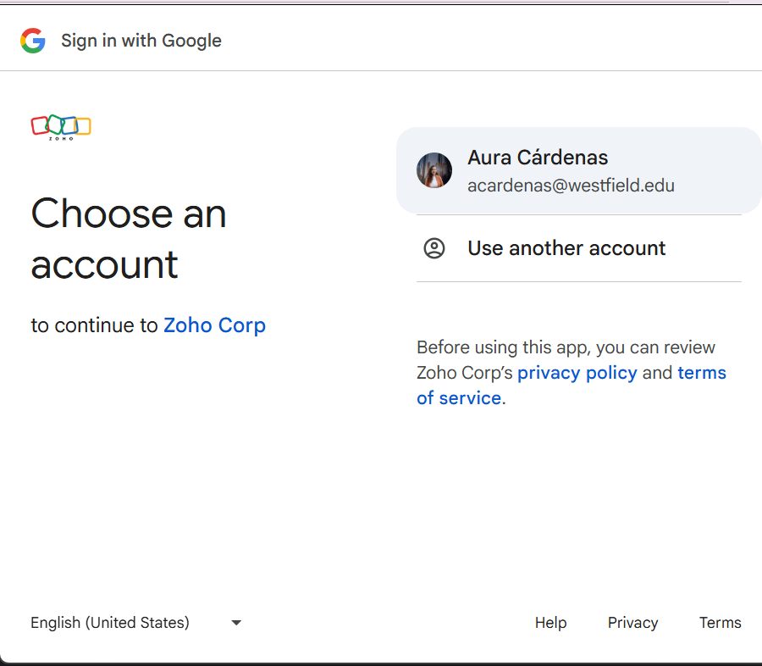Choose Use another account
762x666 pixels.
point(566,248)
